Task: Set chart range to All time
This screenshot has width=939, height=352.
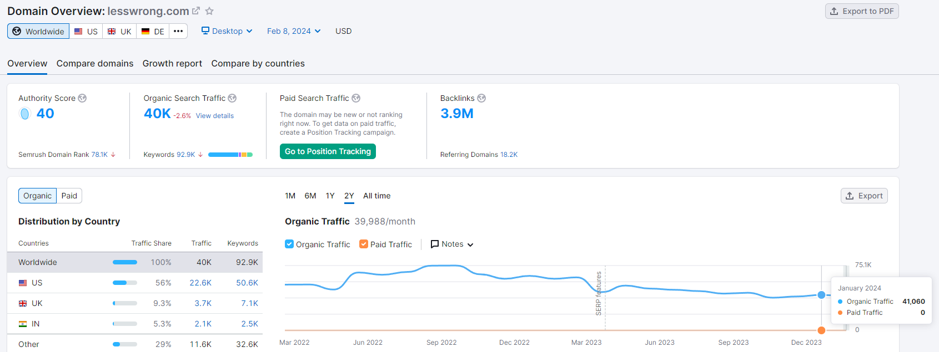Action: click(377, 196)
